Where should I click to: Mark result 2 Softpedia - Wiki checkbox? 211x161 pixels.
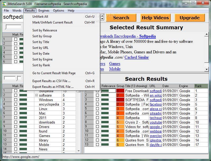tap(97, 95)
